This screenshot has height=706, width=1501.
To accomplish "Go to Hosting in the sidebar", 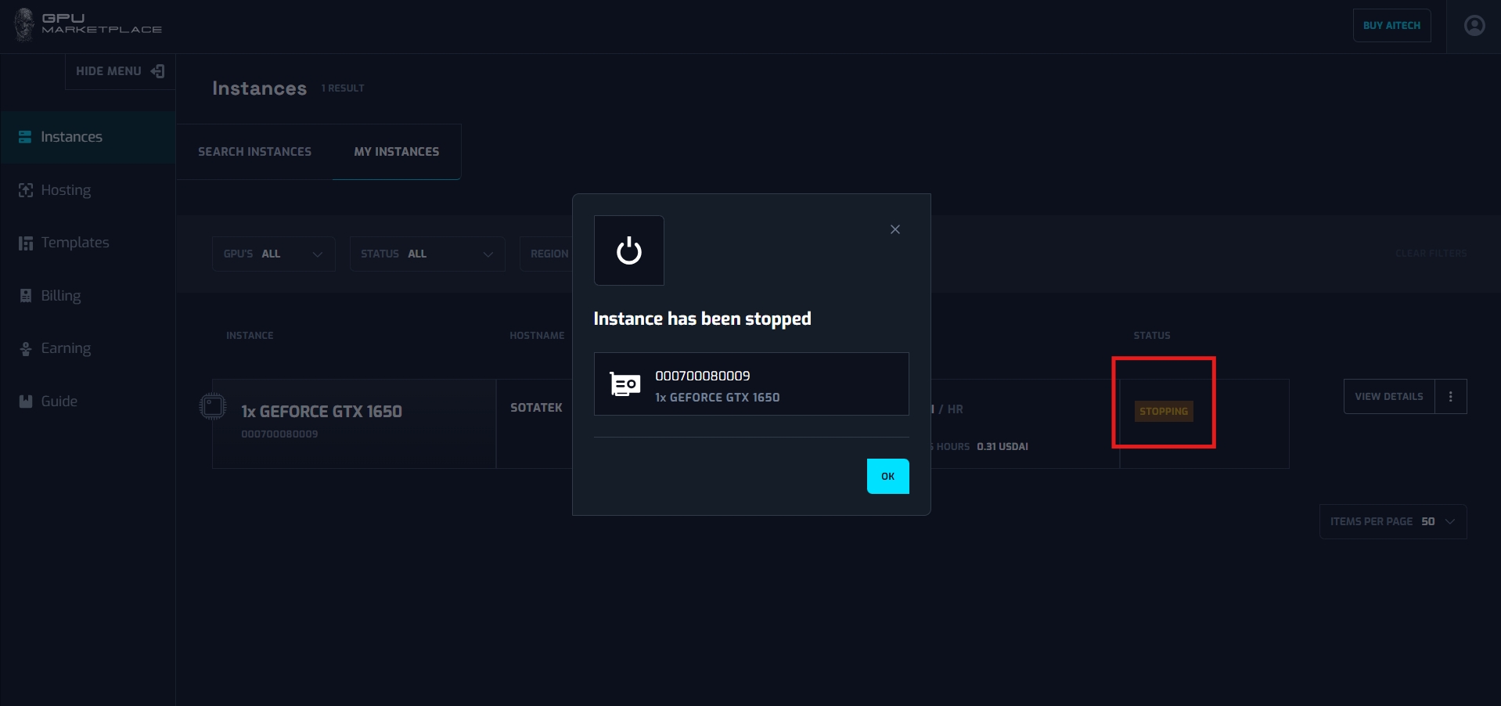I will pos(66,190).
